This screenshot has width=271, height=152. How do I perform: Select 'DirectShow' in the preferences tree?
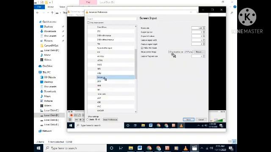pyautogui.click(x=102, y=27)
